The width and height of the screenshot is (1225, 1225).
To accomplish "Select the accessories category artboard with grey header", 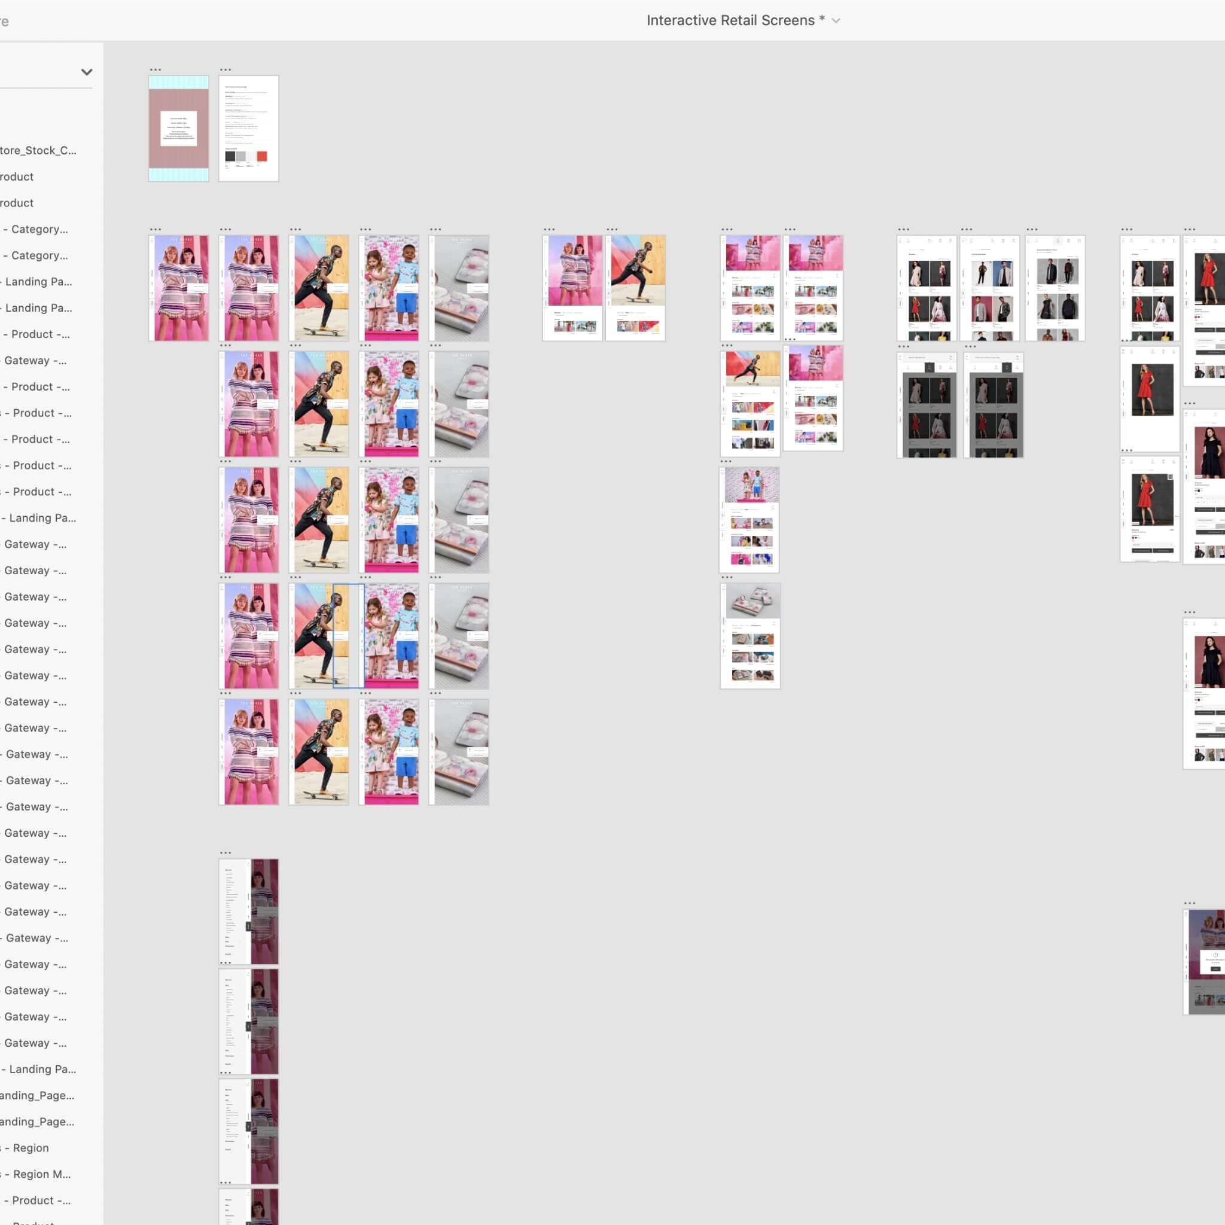I will coord(750,636).
